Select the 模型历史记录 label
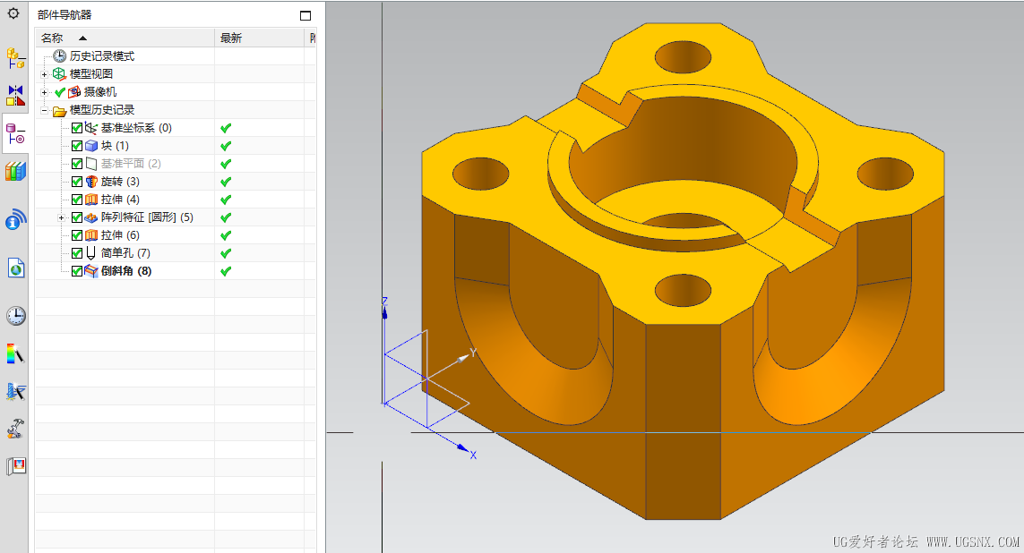The height and width of the screenshot is (553, 1024). click(x=102, y=110)
